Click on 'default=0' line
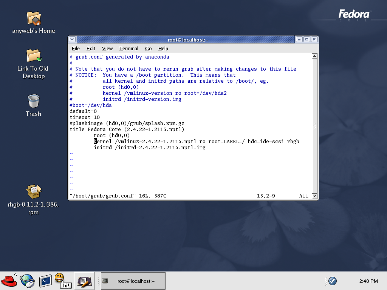 click(83, 111)
